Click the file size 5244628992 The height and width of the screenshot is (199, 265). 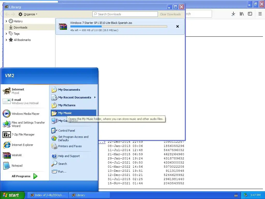[x=174, y=175]
